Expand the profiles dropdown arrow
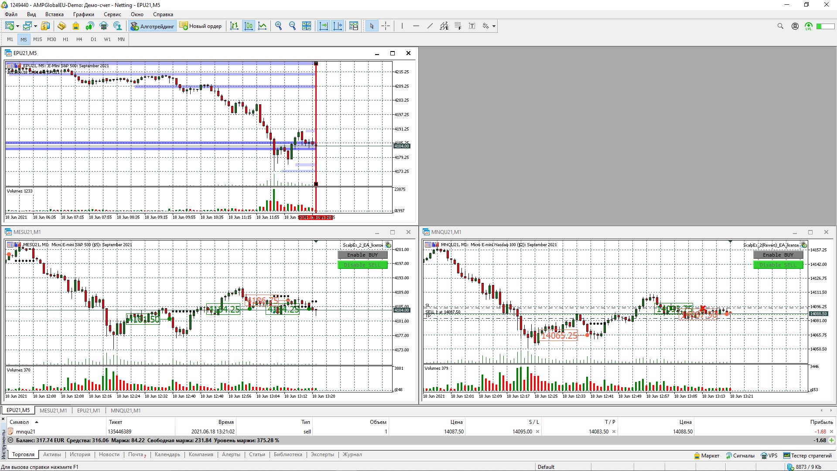Image resolution: width=837 pixels, height=471 pixels. coord(35,26)
